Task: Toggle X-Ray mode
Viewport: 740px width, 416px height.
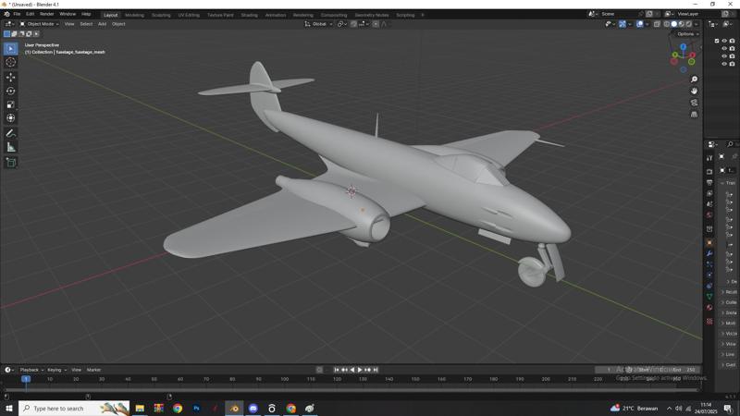Action: click(657, 24)
